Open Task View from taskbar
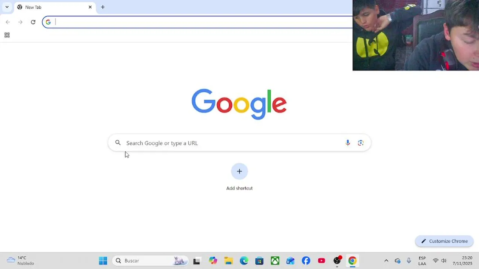 click(196, 261)
